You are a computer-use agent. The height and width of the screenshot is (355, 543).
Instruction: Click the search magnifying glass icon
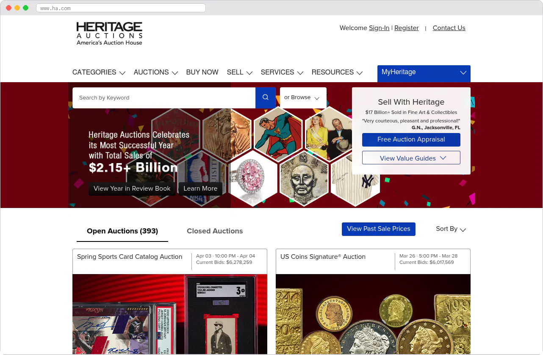[x=266, y=97]
